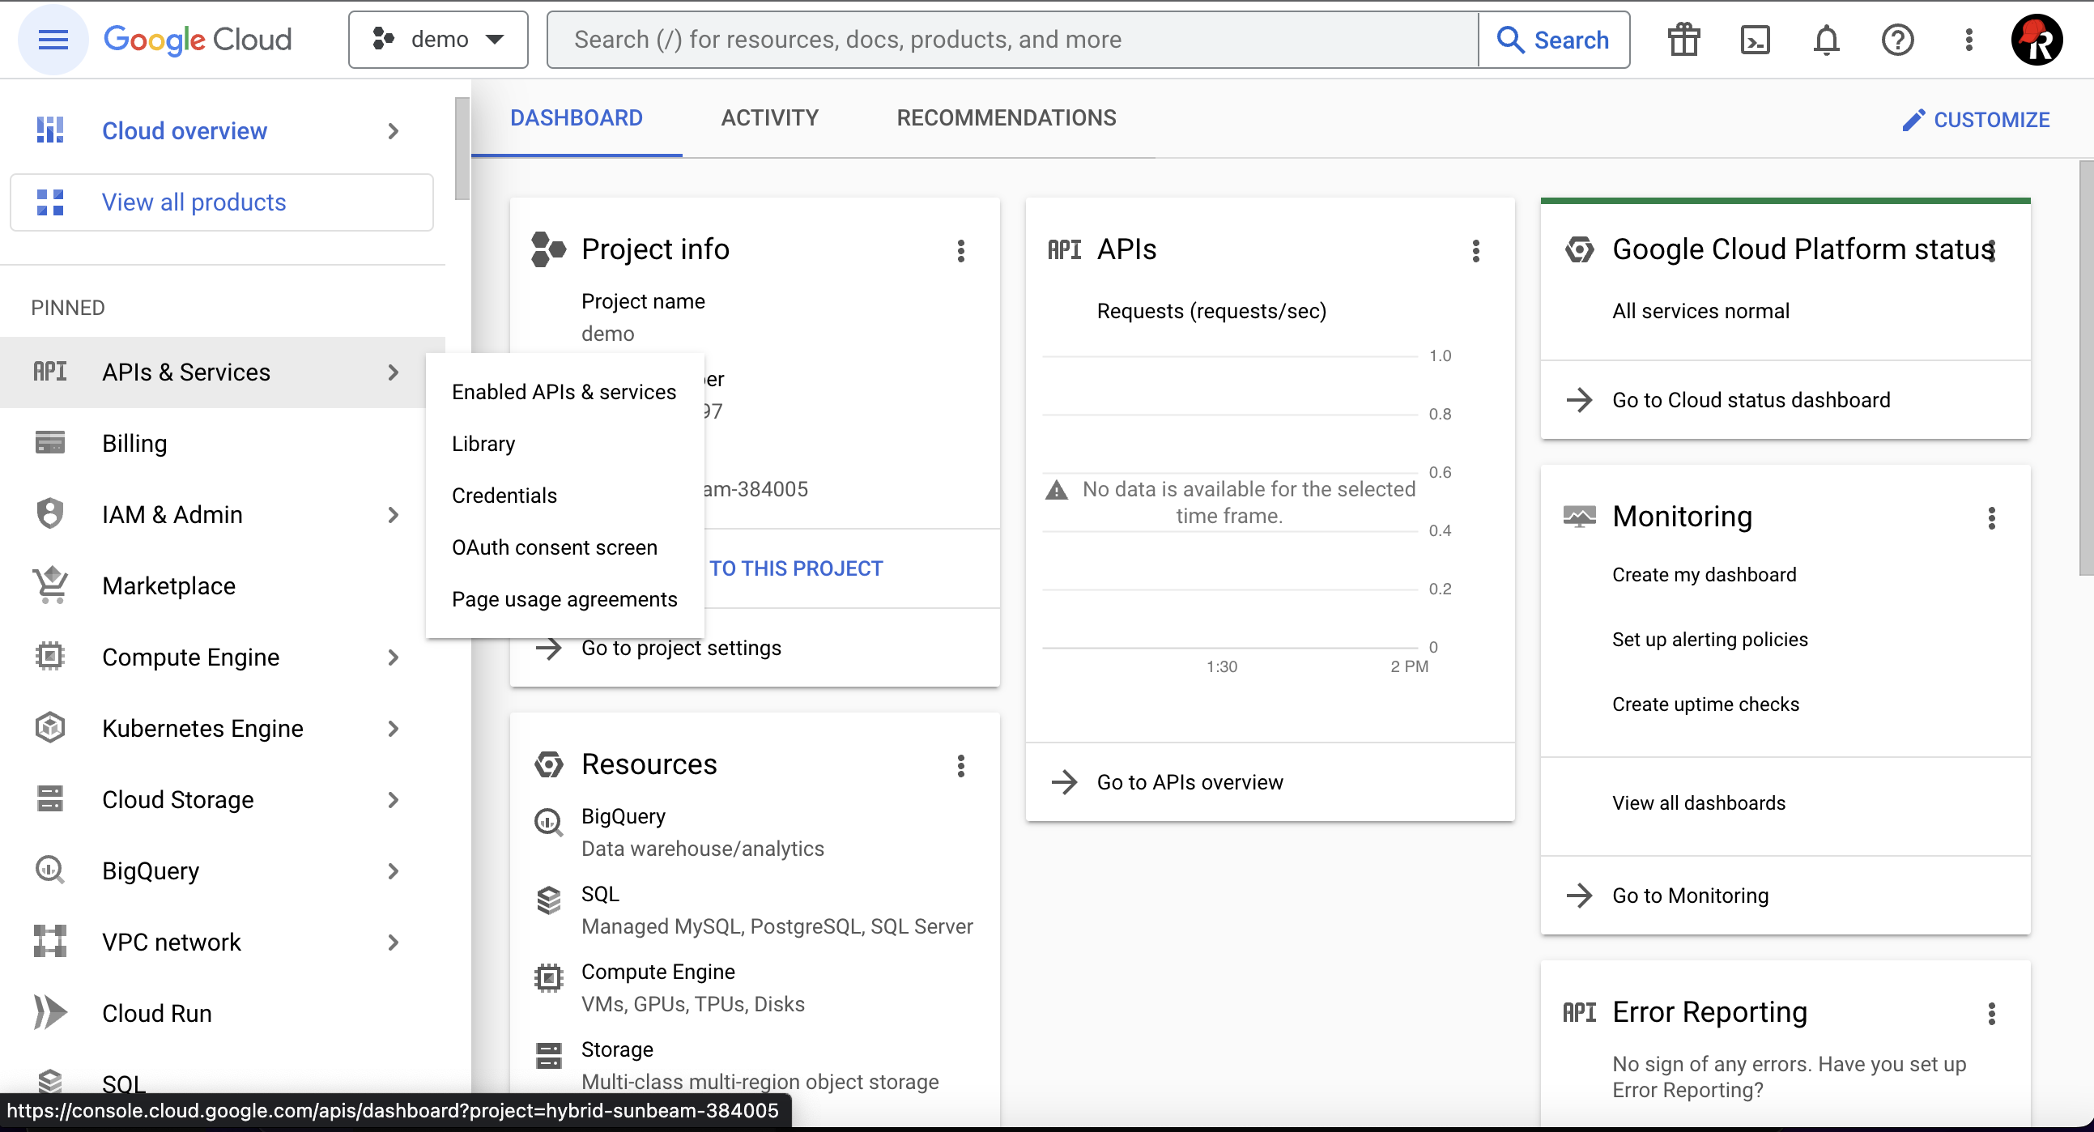Click the sidebar vertical scrollbar
Image resolution: width=2094 pixels, height=1132 pixels.
coord(462,148)
